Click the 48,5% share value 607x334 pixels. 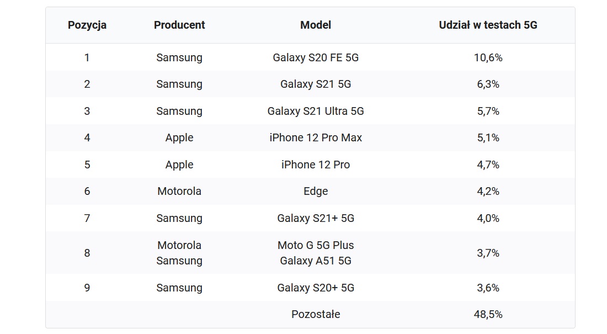(x=488, y=314)
